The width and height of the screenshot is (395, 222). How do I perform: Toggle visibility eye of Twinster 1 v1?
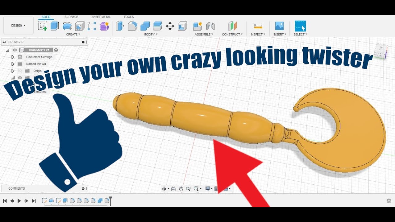pos(15,50)
